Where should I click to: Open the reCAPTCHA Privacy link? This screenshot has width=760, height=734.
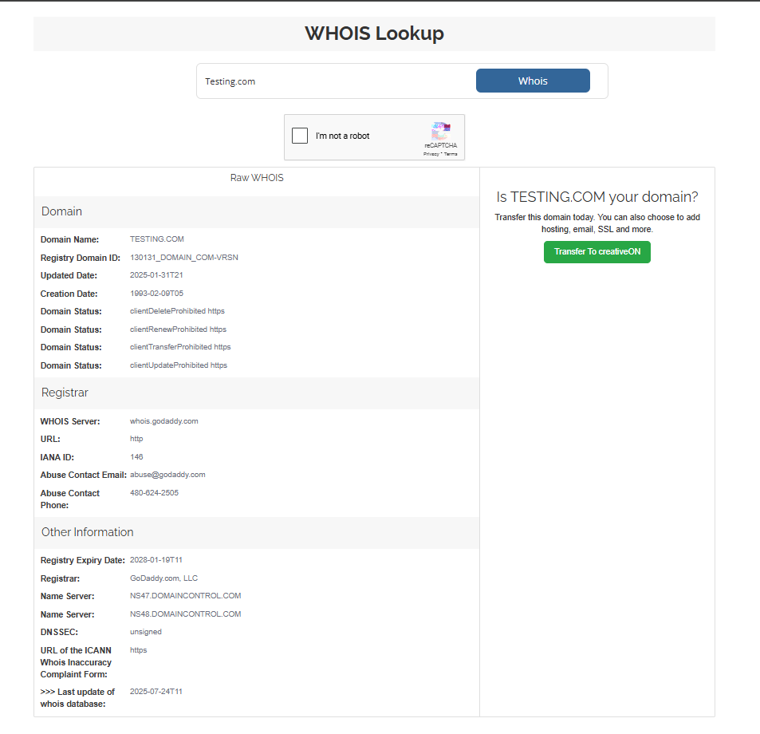pyautogui.click(x=431, y=154)
